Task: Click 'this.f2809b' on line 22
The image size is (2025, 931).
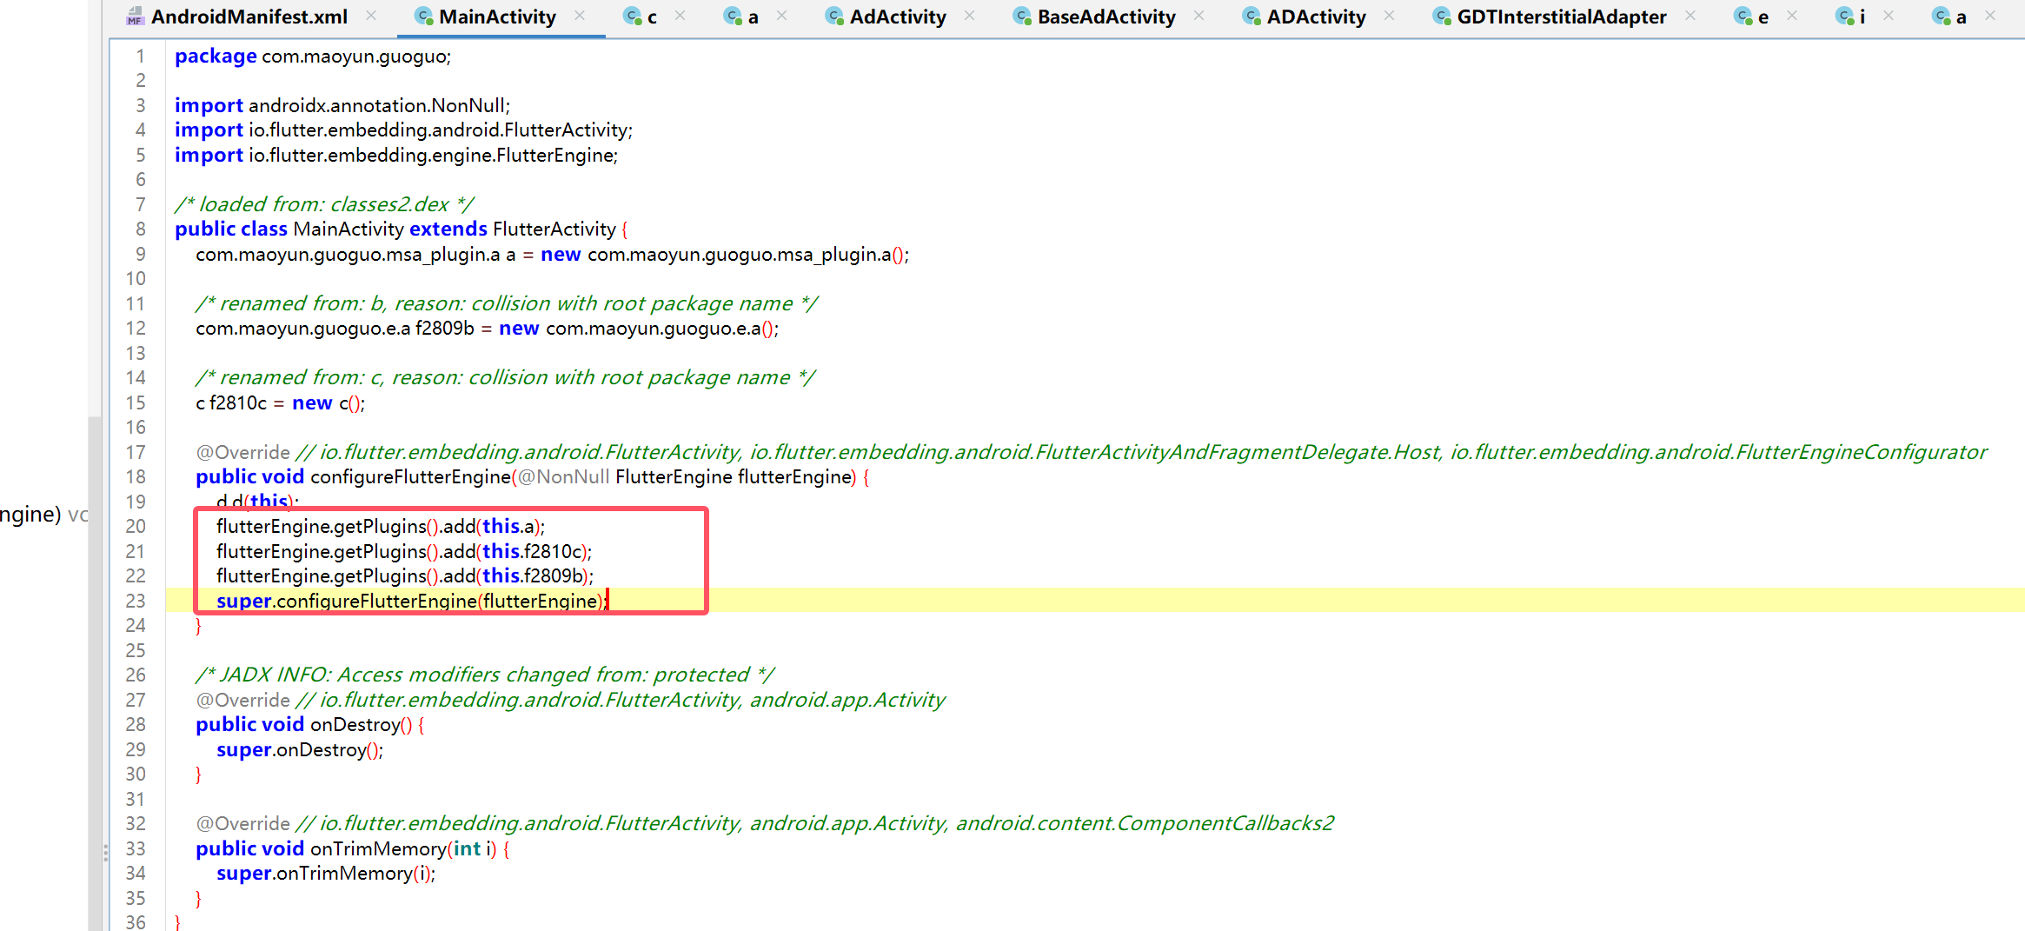Action: [x=534, y=576]
